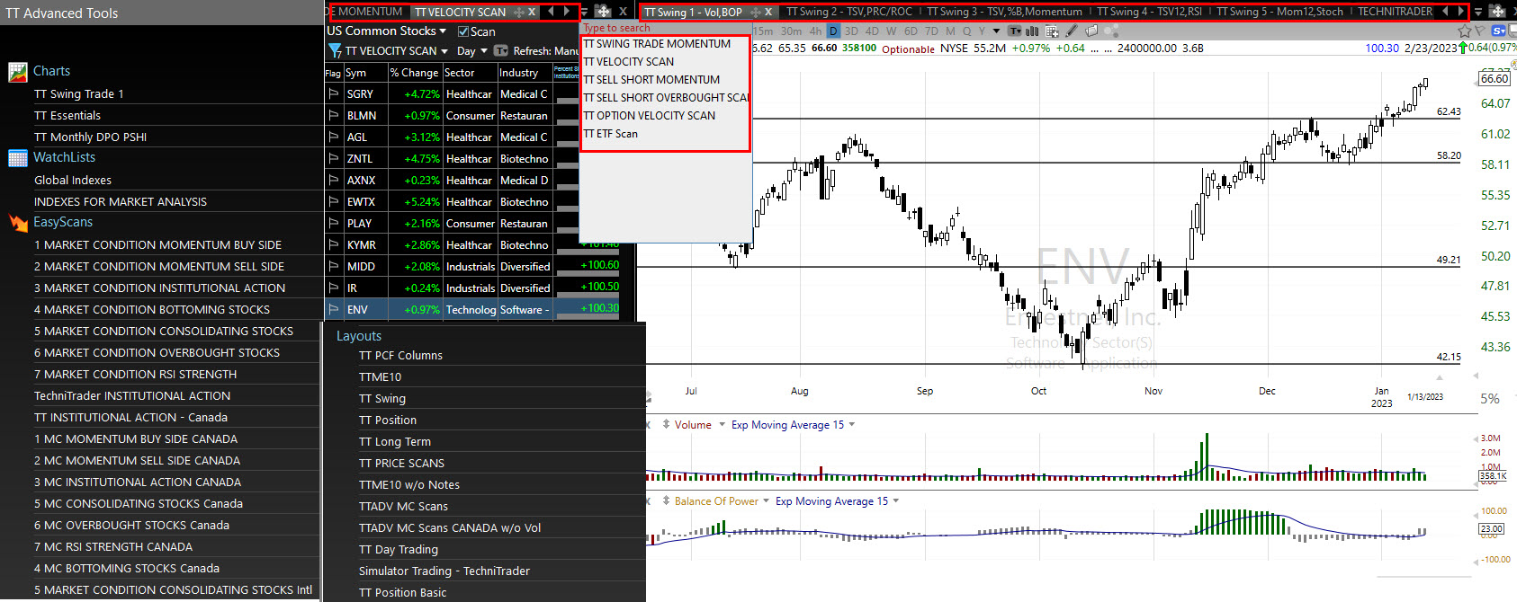
Task: Uncheck the Scan checkbox
Action: tap(463, 31)
